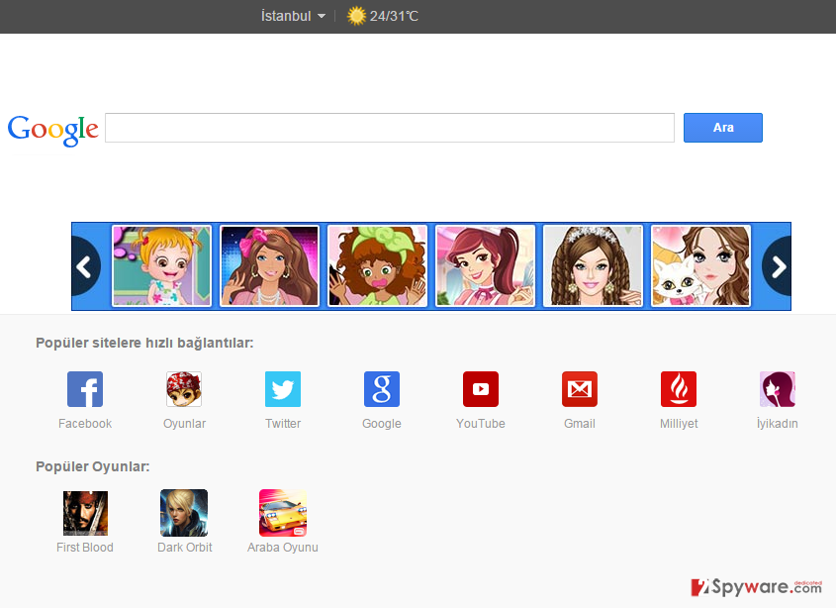Open the baby with pigtails game thumbnail
Viewport: 836px width, 608px height.
click(161, 265)
